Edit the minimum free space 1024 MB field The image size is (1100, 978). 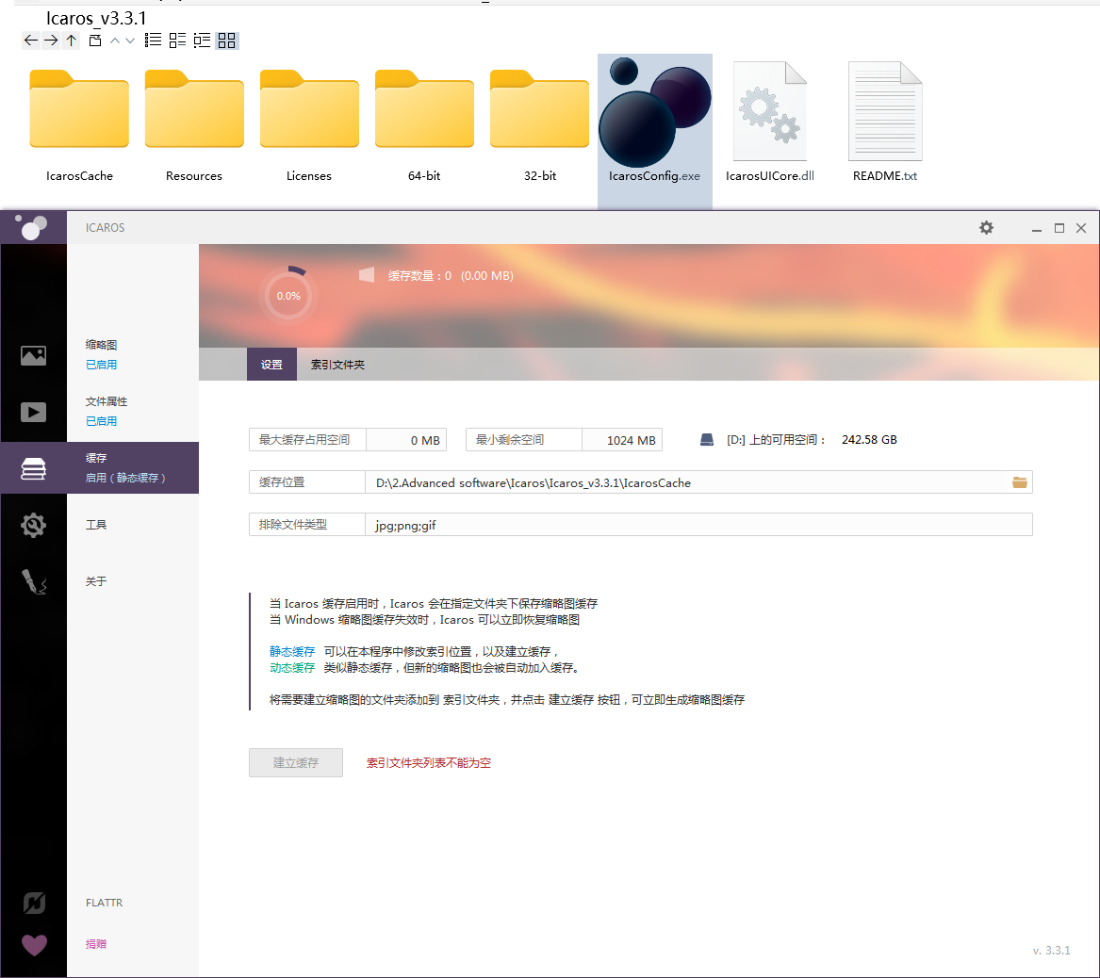621,440
